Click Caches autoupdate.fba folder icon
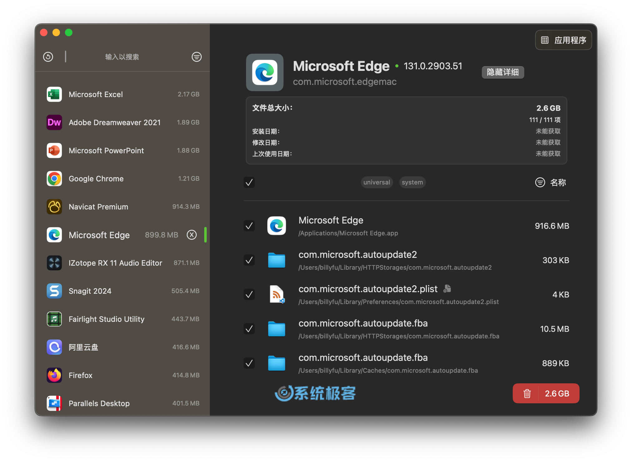This screenshot has height=462, width=632. [x=277, y=363]
